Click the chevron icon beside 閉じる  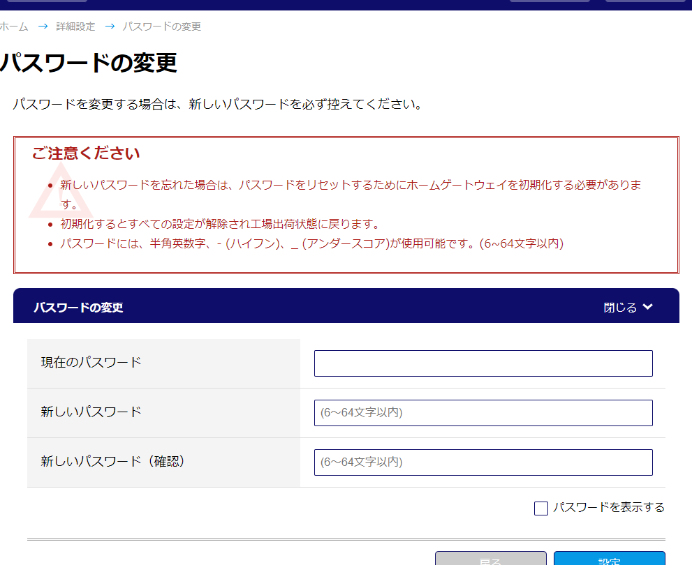point(647,307)
